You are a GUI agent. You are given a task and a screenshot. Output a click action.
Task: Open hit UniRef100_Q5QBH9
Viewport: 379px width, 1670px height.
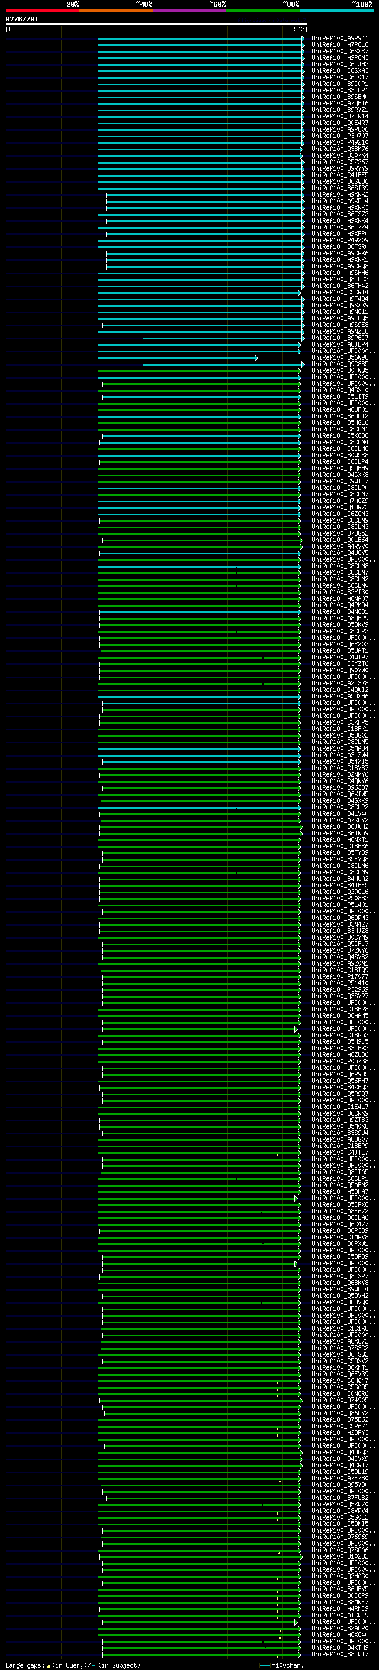click(339, 468)
